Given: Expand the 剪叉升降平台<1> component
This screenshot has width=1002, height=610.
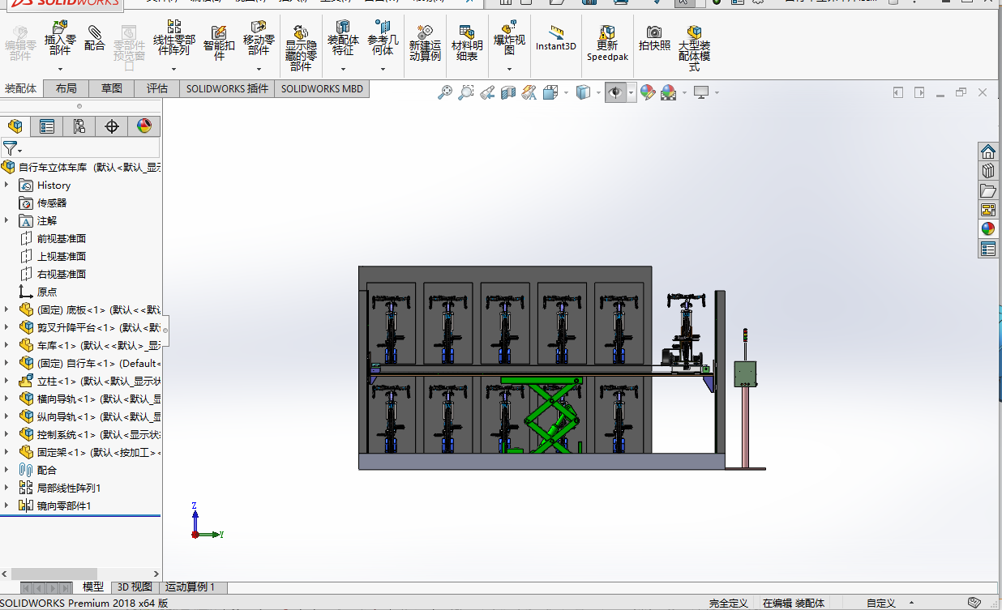Looking at the screenshot, I should pos(6,328).
